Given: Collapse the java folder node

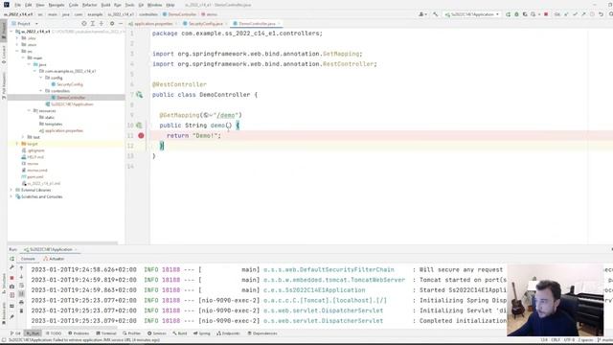Looking at the screenshot, I should (x=30, y=64).
